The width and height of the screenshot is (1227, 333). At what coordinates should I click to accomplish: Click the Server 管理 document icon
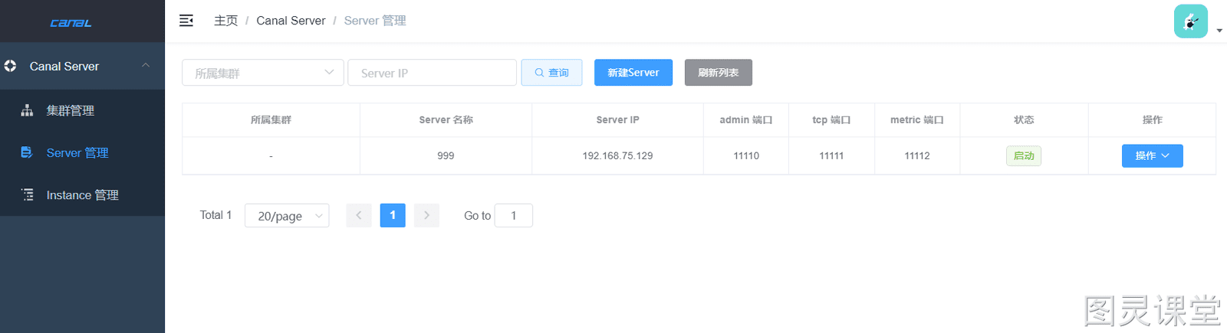(x=27, y=152)
